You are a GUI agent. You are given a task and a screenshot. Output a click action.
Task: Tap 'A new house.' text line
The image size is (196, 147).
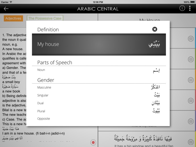pyautogui.click(x=13, y=49)
